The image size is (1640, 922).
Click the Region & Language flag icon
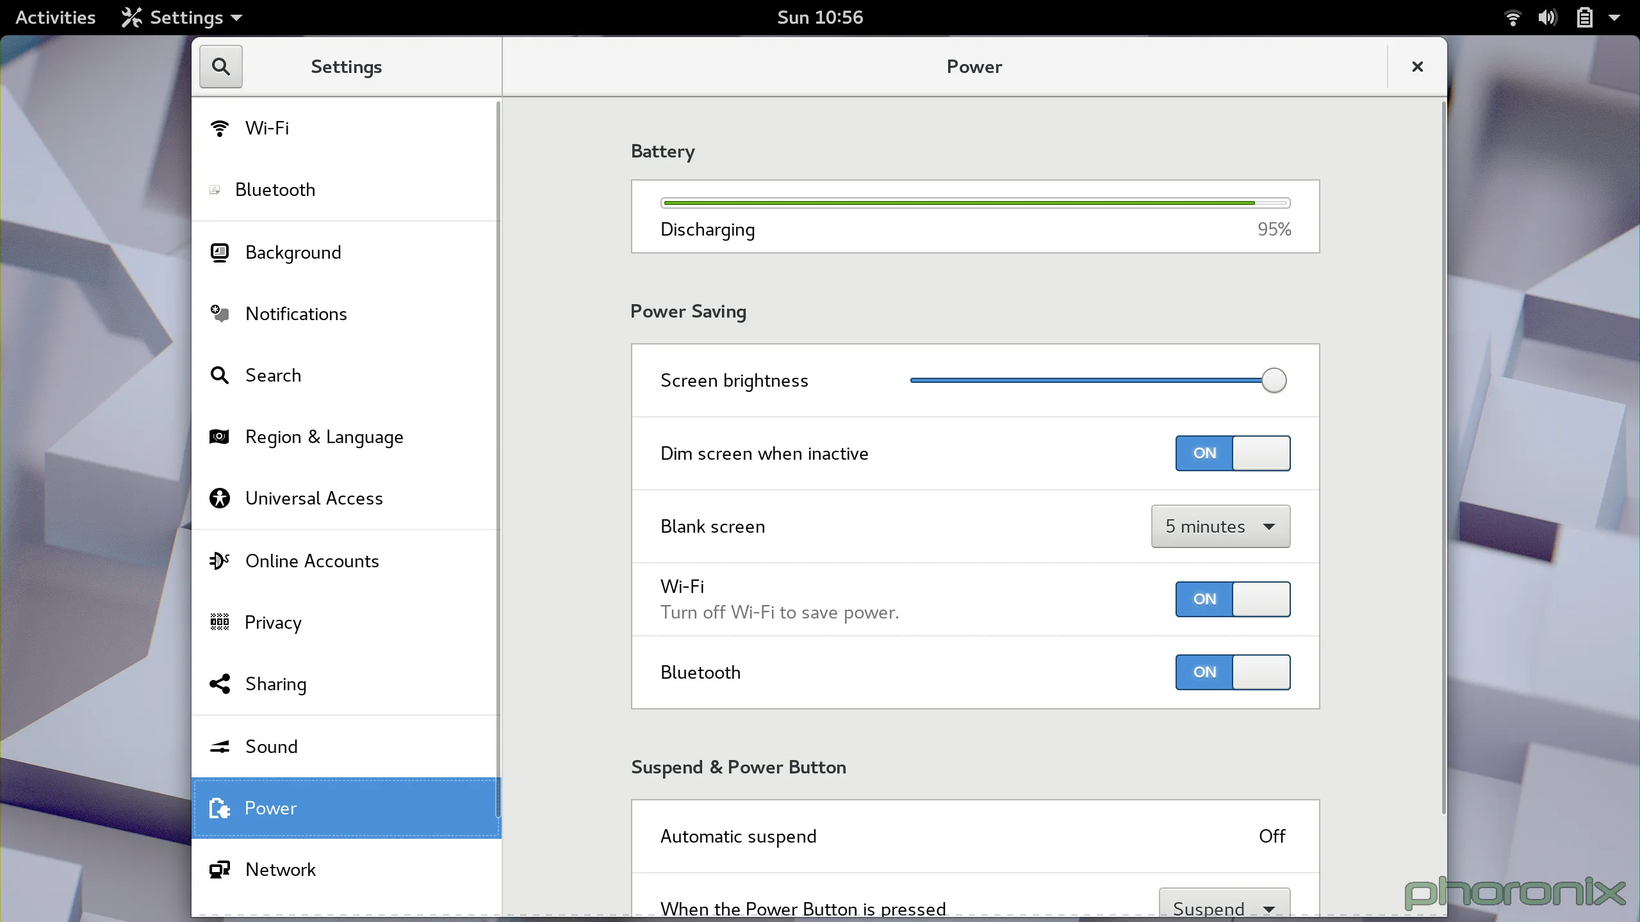[220, 437]
